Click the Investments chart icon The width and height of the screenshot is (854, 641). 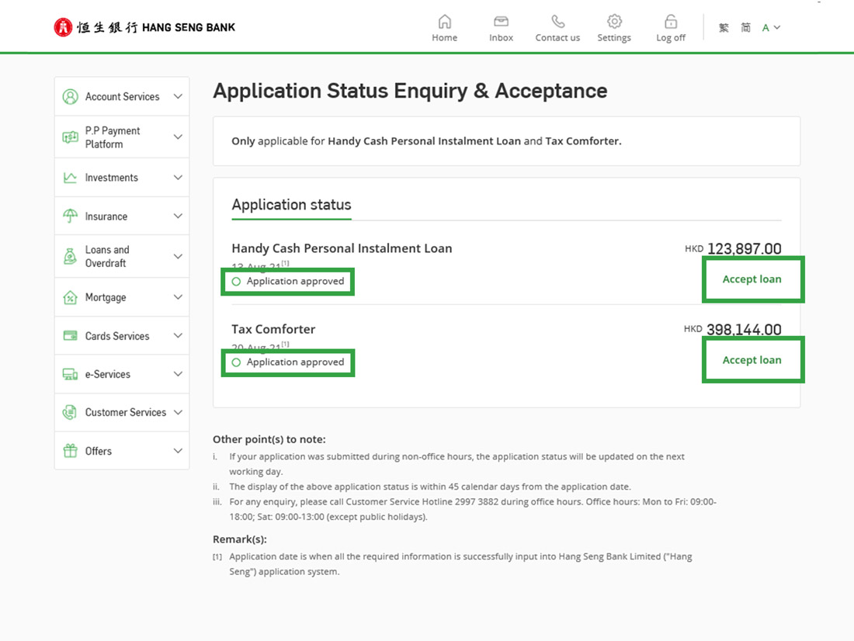(x=70, y=178)
